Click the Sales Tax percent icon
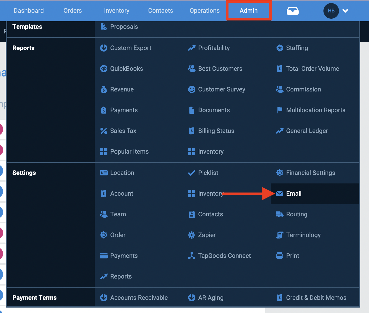This screenshot has height=313, width=369. point(104,131)
